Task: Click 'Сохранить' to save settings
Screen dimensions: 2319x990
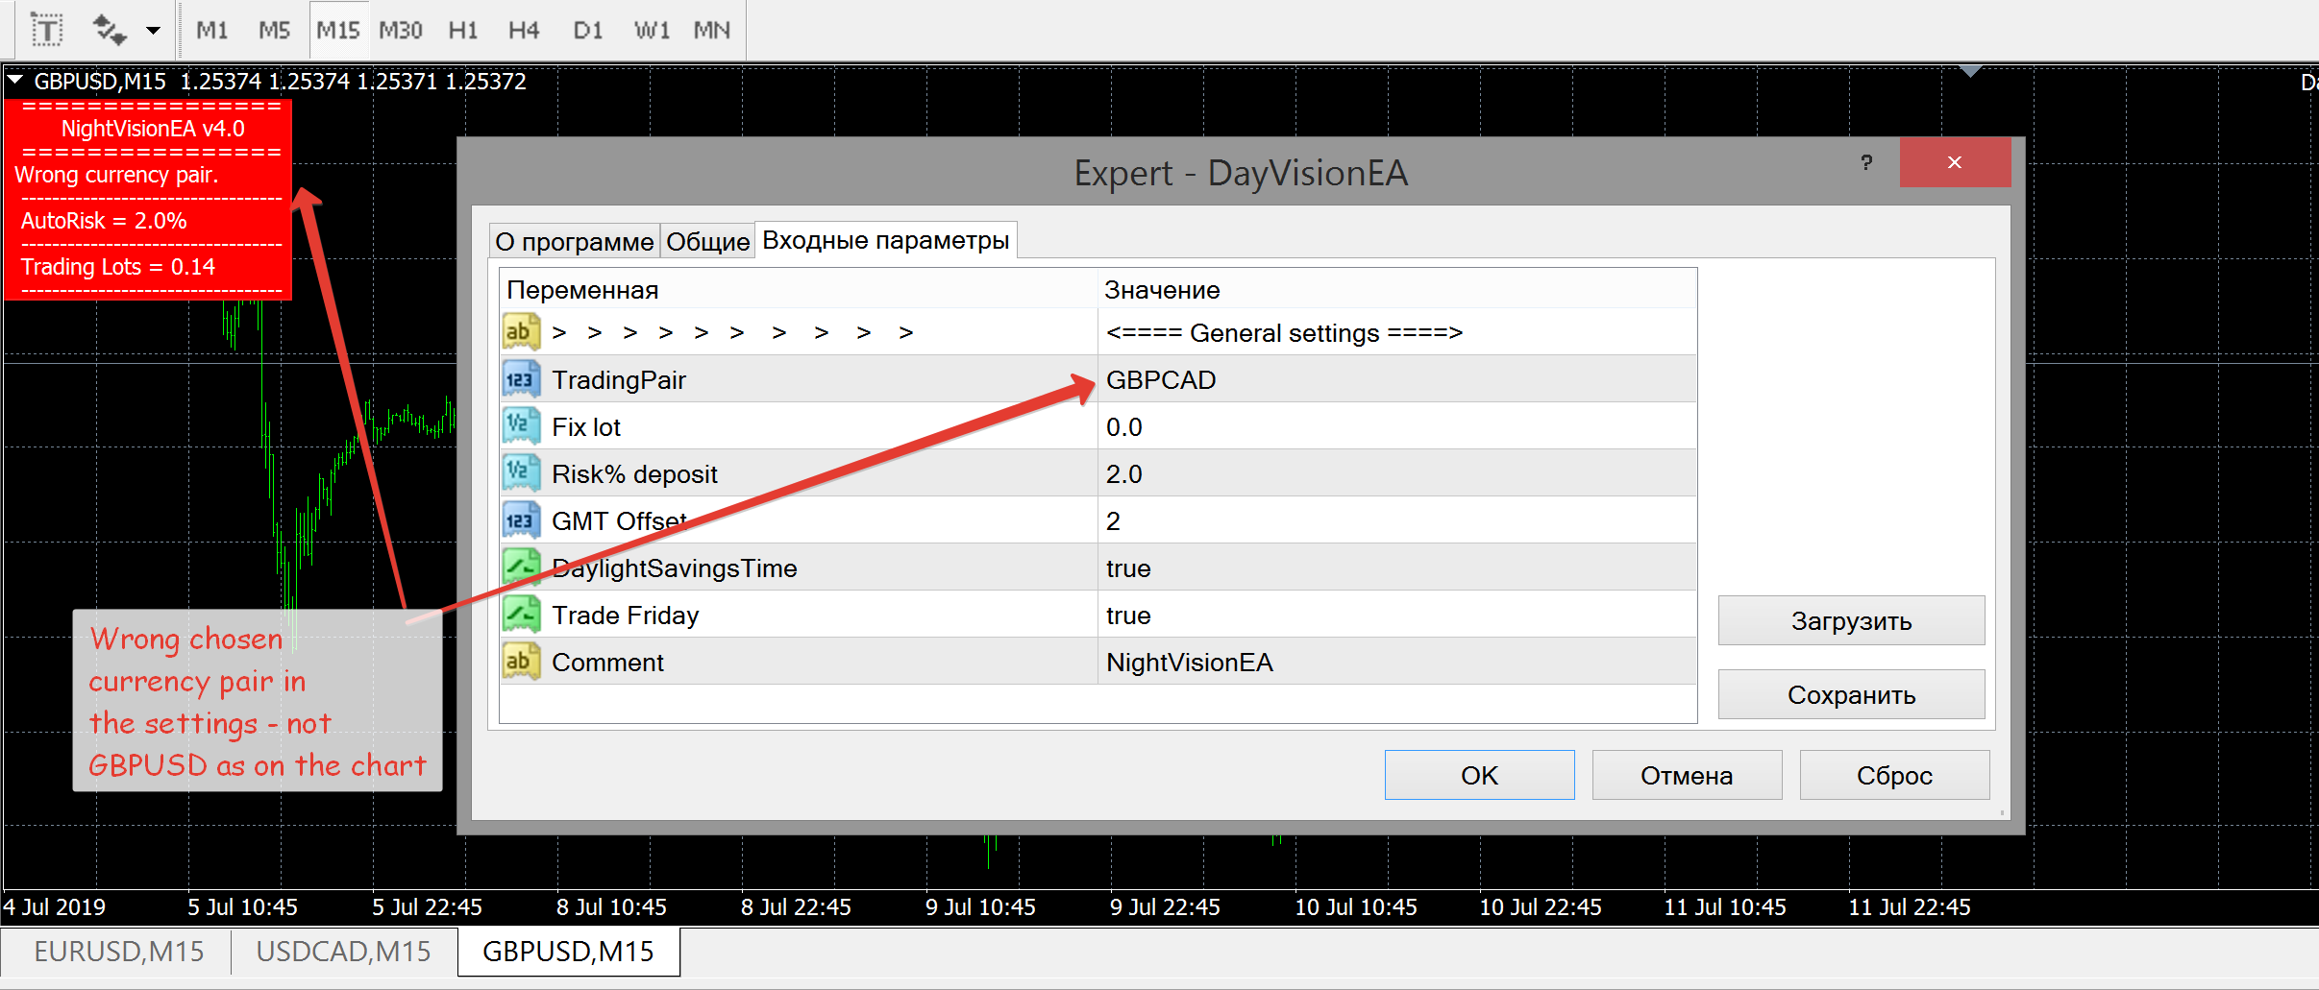Action: point(1851,694)
